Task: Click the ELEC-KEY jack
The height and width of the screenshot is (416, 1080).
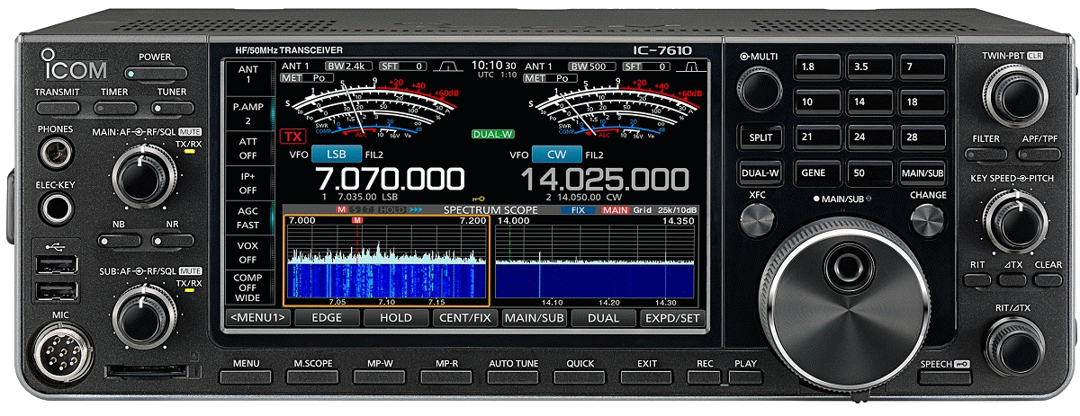Action: (56, 209)
